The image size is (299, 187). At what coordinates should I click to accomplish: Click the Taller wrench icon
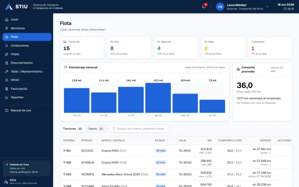pos(7,72)
